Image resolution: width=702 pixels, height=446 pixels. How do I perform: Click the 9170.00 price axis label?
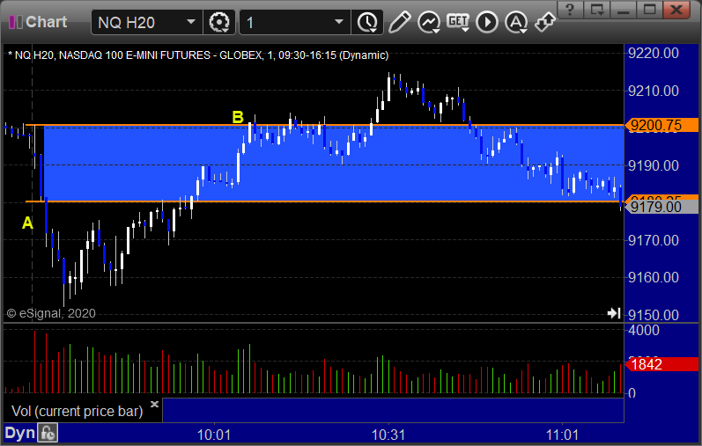pyautogui.click(x=654, y=240)
